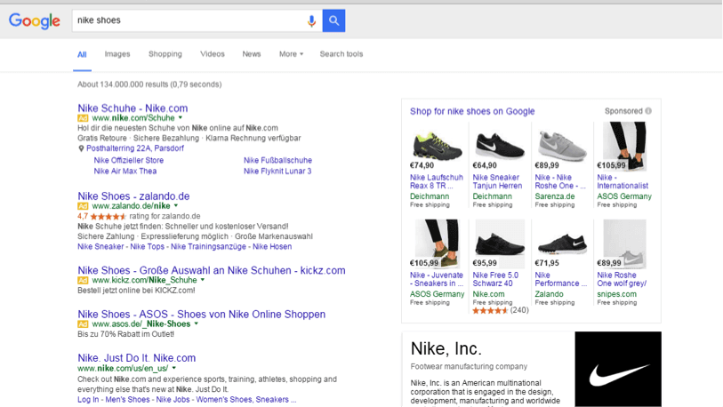This screenshot has height=407, width=723.
Task: Expand the More search options dropdown
Action: point(291,54)
